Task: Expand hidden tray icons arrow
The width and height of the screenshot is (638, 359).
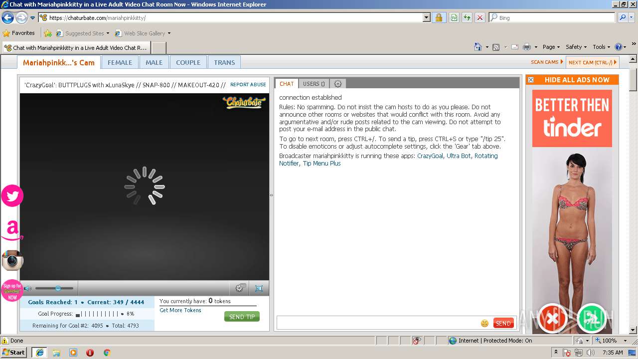Action: (x=556, y=353)
